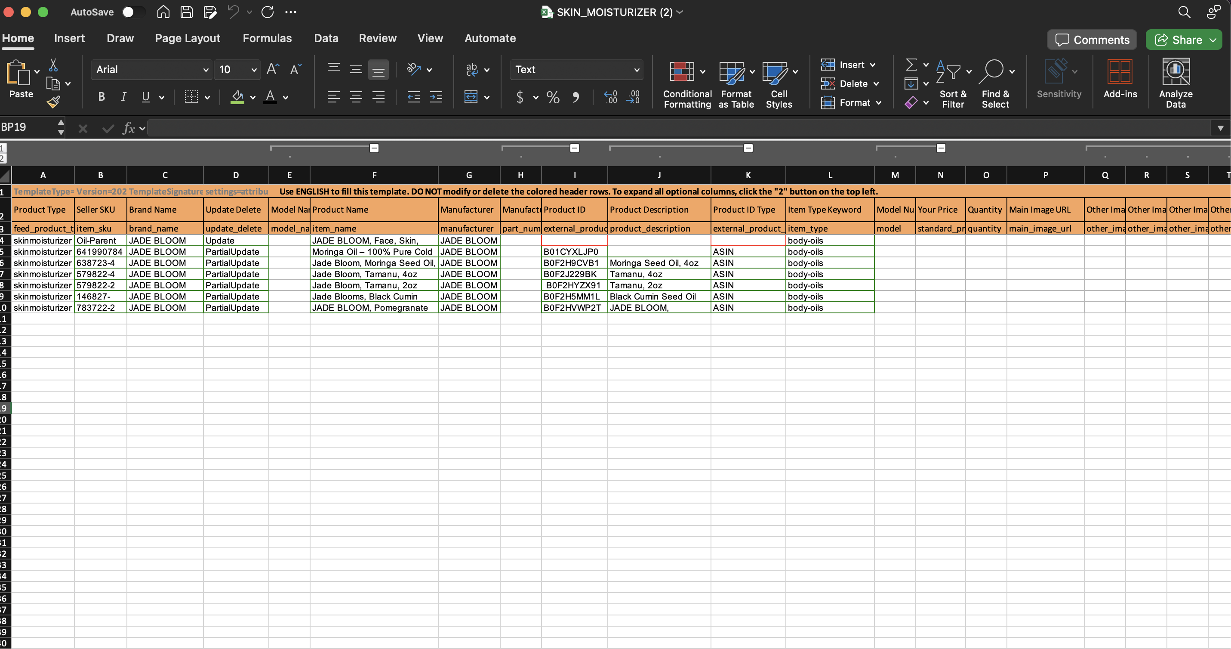Image resolution: width=1231 pixels, height=649 pixels.
Task: Align text to the top
Action: [333, 69]
